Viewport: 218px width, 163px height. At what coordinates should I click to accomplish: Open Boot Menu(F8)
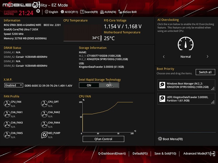pyautogui.click(x=170, y=139)
